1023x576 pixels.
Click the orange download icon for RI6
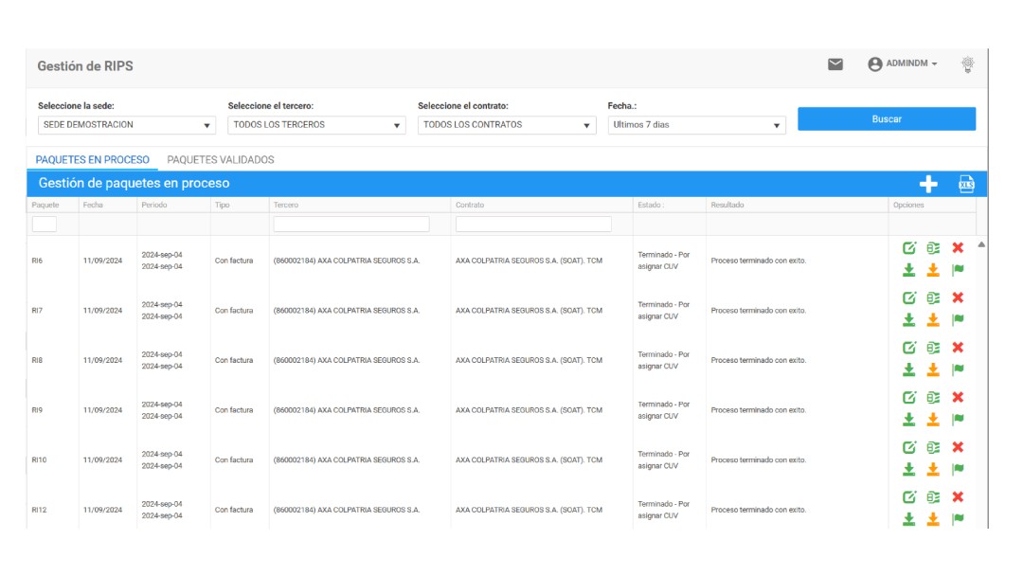pyautogui.click(x=933, y=269)
